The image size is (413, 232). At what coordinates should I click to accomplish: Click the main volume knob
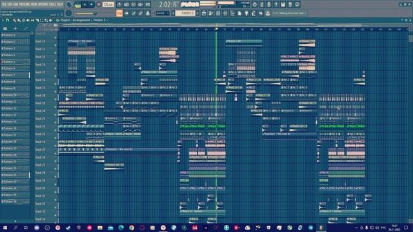(x=69, y=5)
